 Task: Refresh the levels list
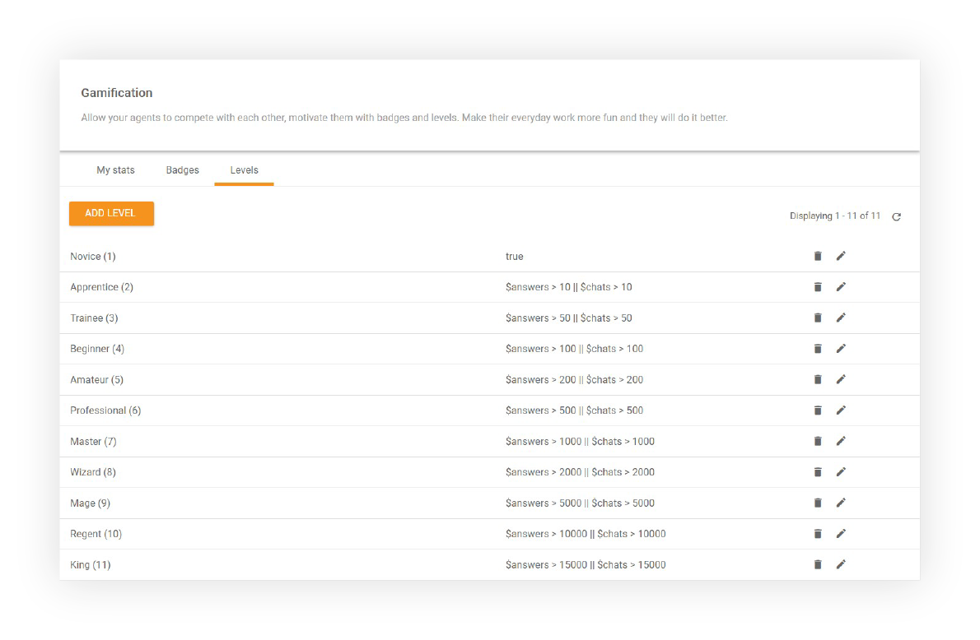click(897, 216)
